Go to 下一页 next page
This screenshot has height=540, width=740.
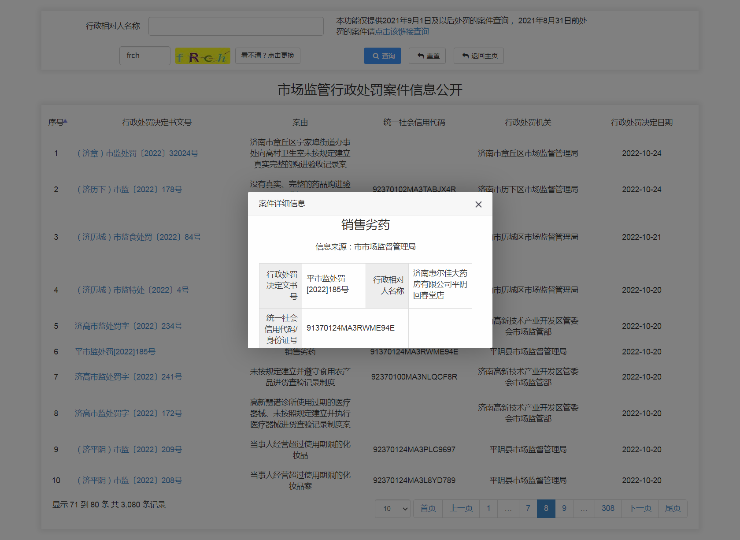tap(640, 509)
